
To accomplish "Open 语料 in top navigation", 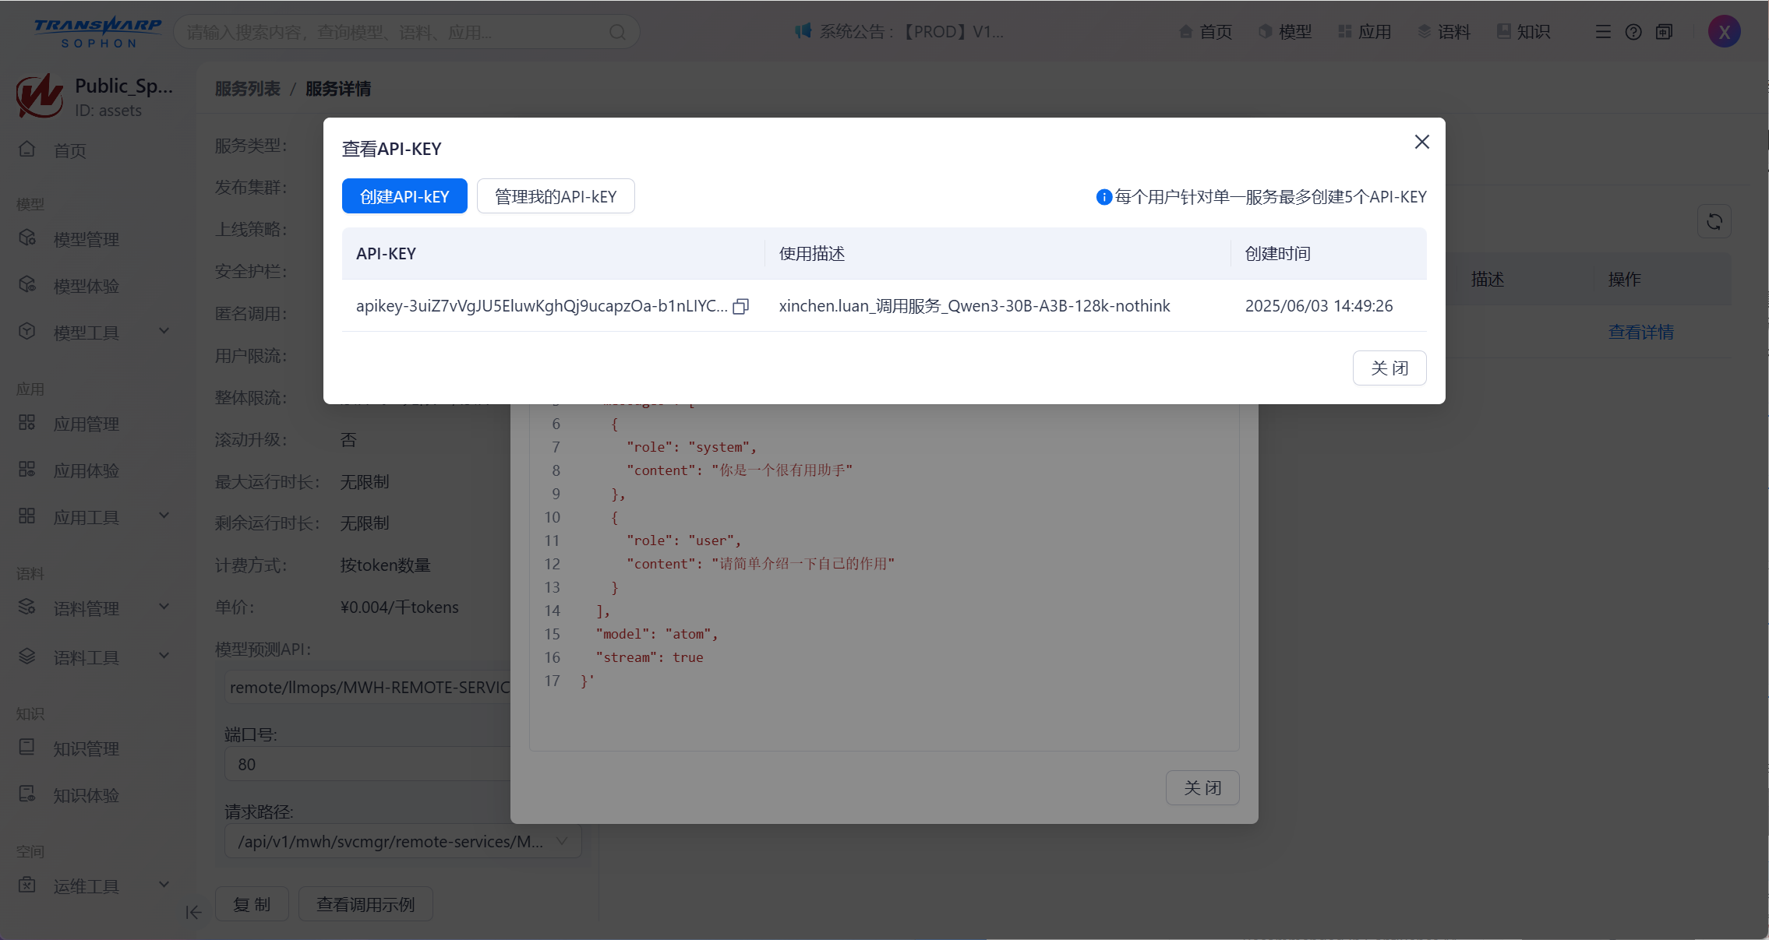I will point(1443,31).
